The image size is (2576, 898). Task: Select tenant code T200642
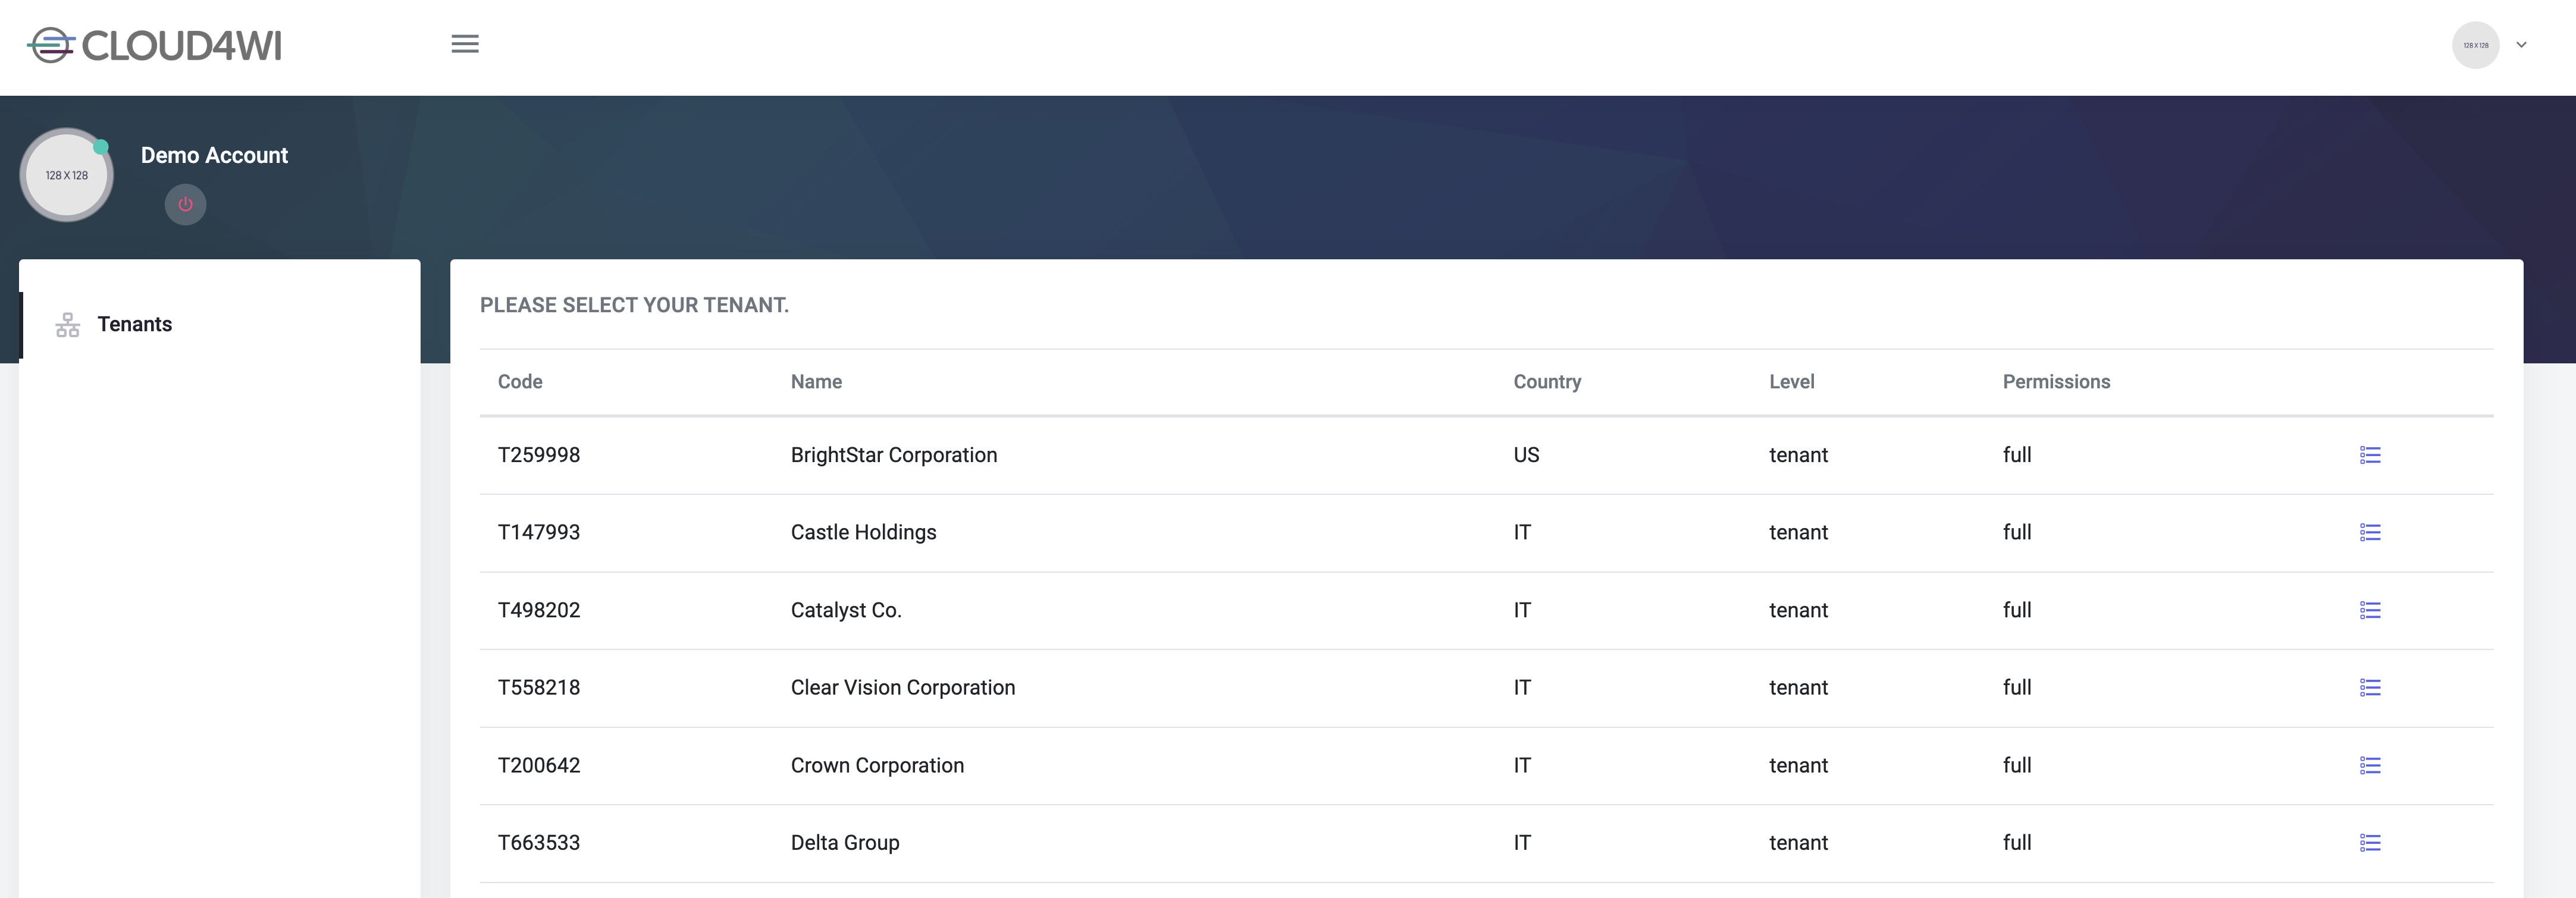coord(539,766)
